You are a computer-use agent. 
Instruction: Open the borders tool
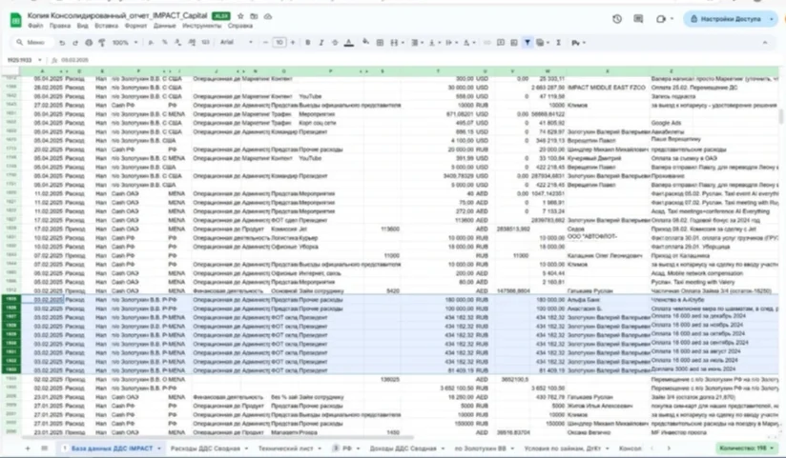pos(380,43)
